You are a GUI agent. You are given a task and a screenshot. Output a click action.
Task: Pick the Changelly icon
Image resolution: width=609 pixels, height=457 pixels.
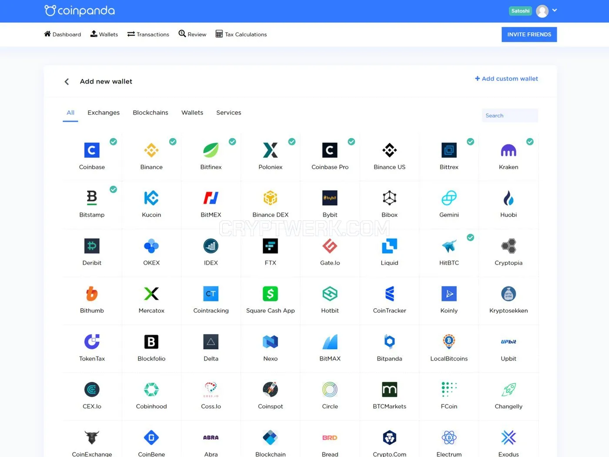tap(509, 390)
